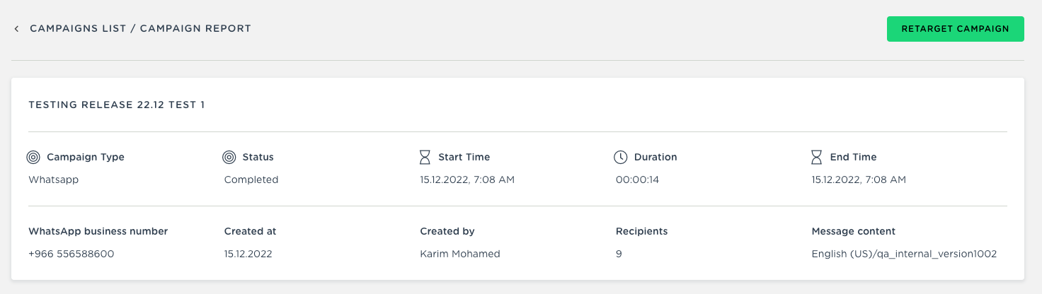Click the Completed status value
This screenshot has width=1042, height=294.
tap(251, 180)
